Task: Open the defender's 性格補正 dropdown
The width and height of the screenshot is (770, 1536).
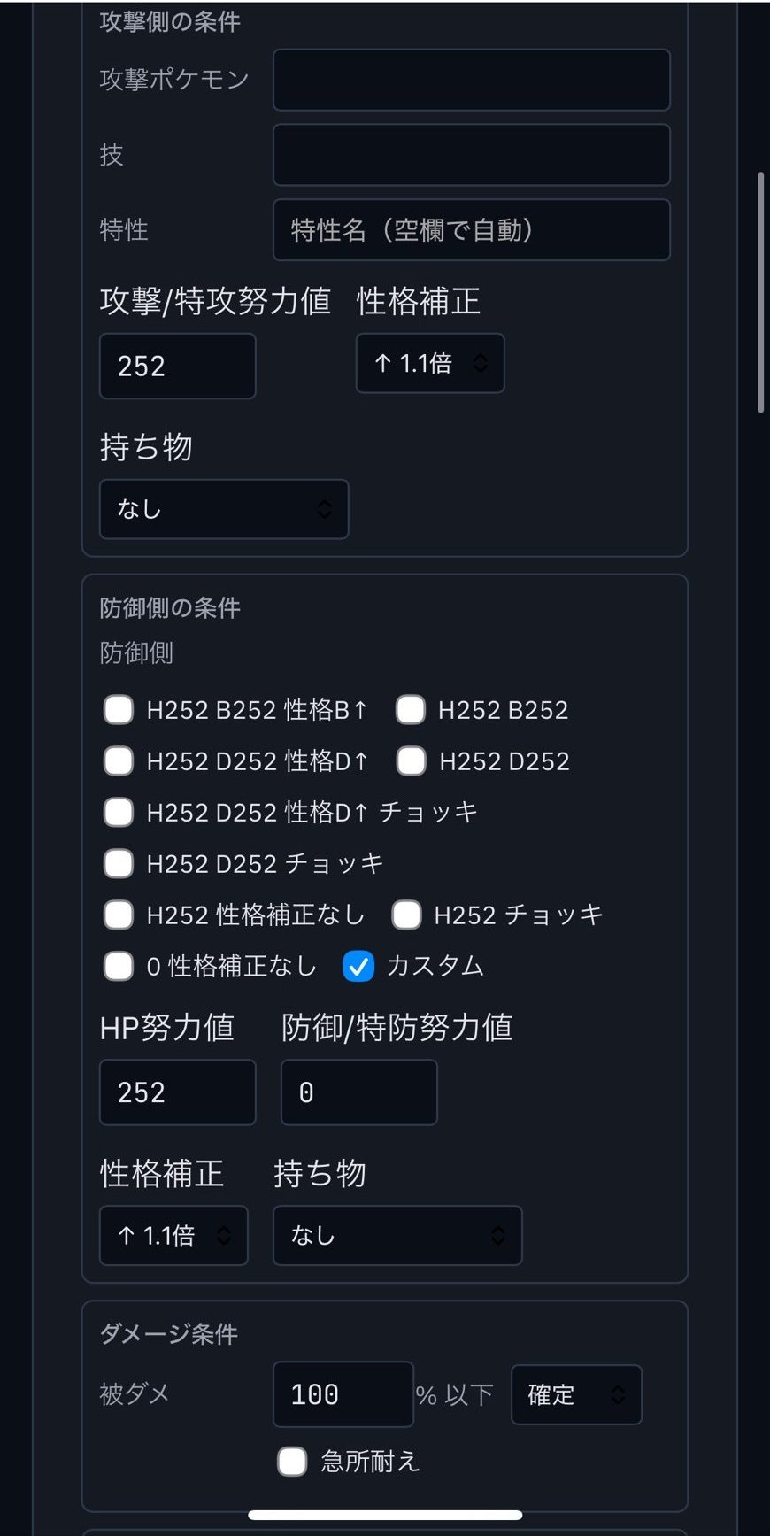Action: (x=173, y=1236)
